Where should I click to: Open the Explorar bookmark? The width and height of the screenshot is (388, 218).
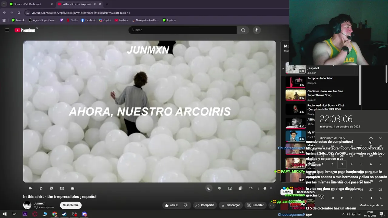[169, 20]
